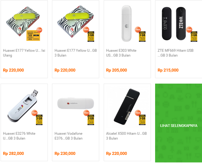Click the 3 GB bonus badge on Huawei E3276
The image size is (202, 163).
tap(39, 120)
